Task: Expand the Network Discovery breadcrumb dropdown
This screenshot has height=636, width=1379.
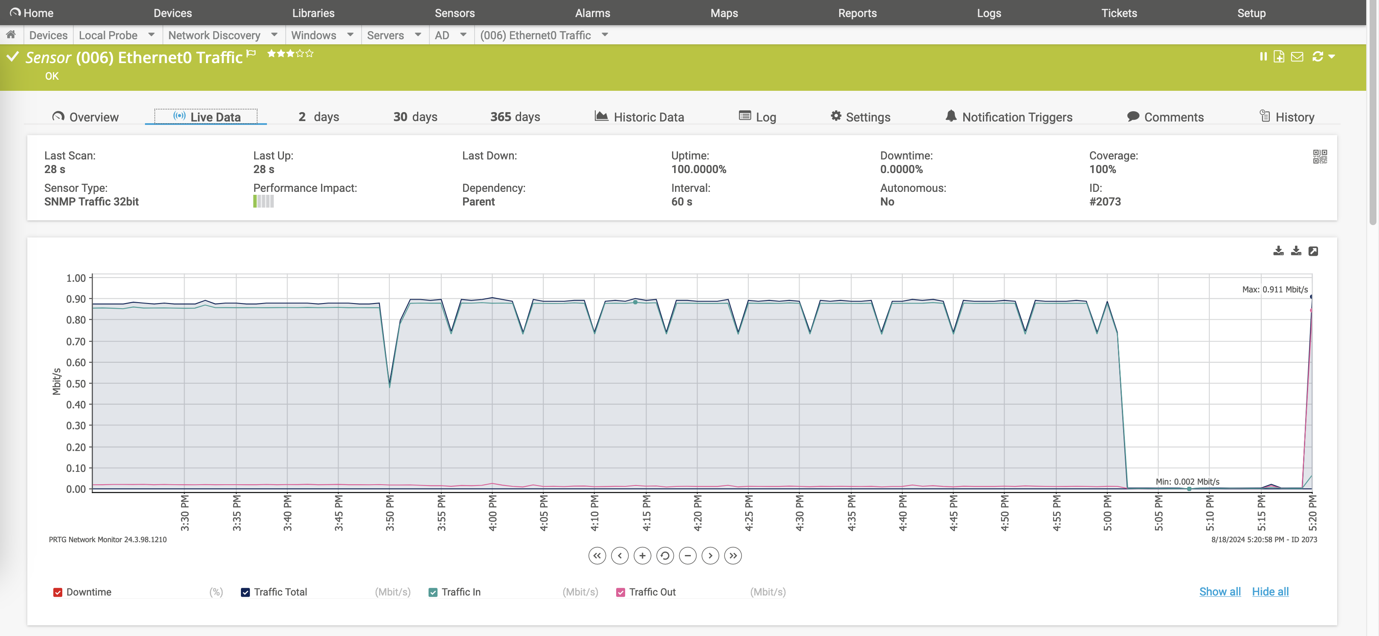Action: coord(274,35)
